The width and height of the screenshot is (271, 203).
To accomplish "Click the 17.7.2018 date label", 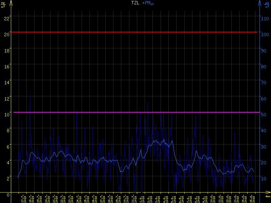I will pos(24,199).
